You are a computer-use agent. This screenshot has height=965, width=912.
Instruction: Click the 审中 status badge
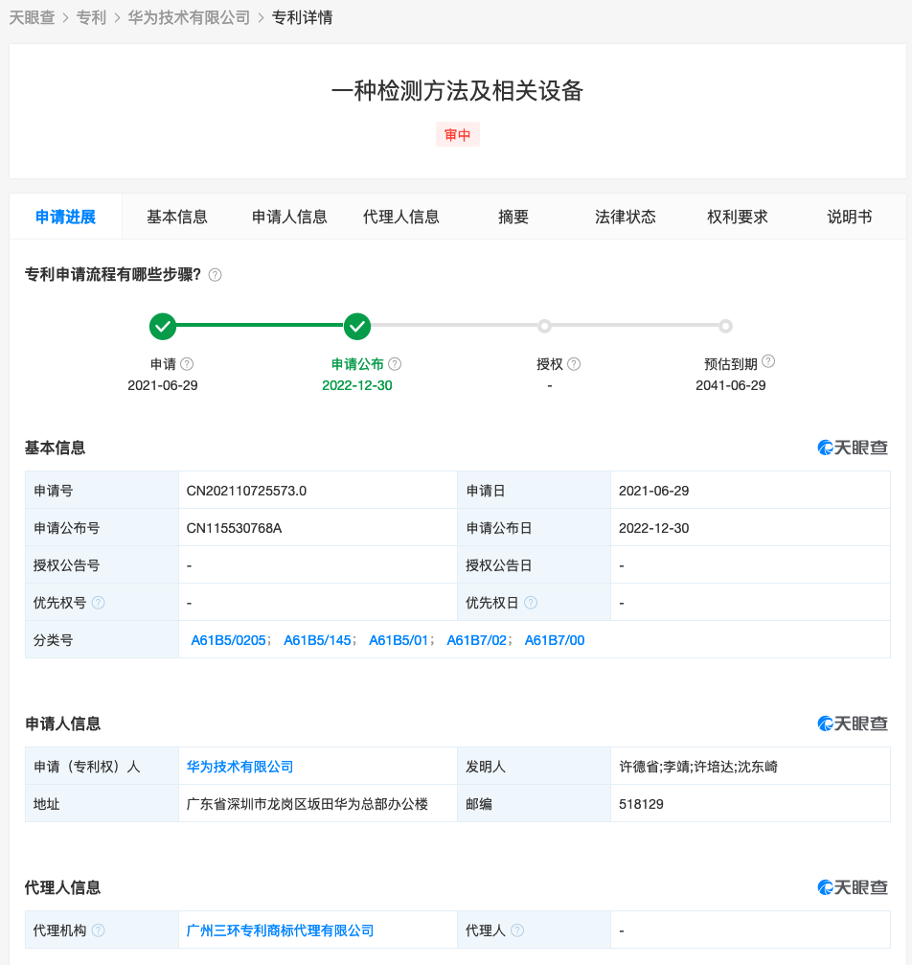[457, 134]
